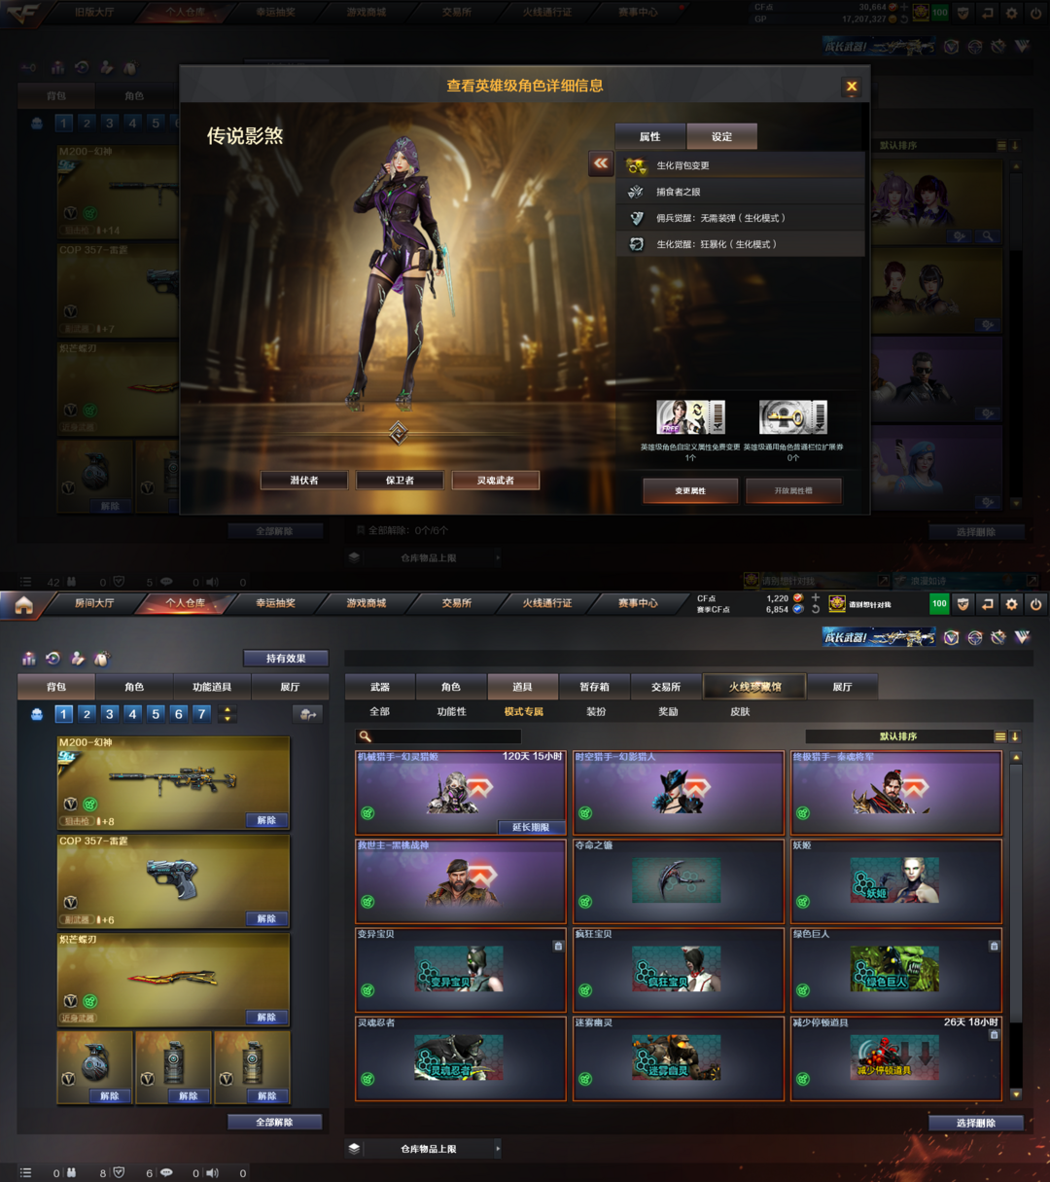Expand the undimmed 仓库物品上限 panel arrow
This screenshot has height=1182, width=1050.
tap(498, 1149)
